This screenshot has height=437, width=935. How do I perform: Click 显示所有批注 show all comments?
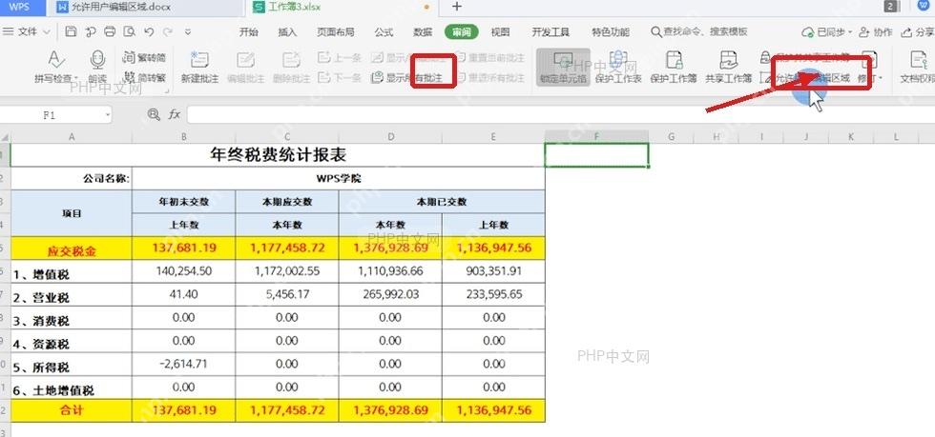(406, 78)
